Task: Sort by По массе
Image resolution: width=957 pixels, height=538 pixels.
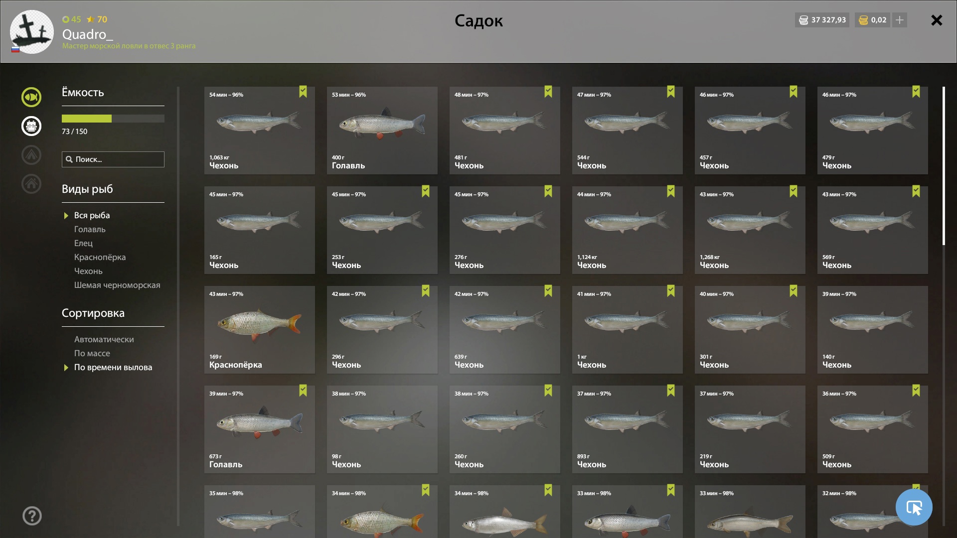Action: pyautogui.click(x=92, y=353)
